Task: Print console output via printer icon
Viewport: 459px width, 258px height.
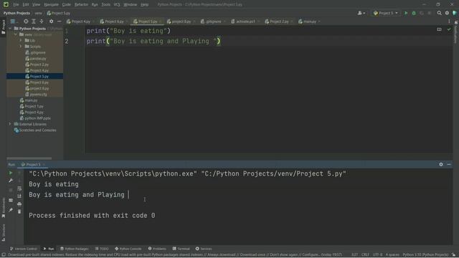Action: (19, 204)
